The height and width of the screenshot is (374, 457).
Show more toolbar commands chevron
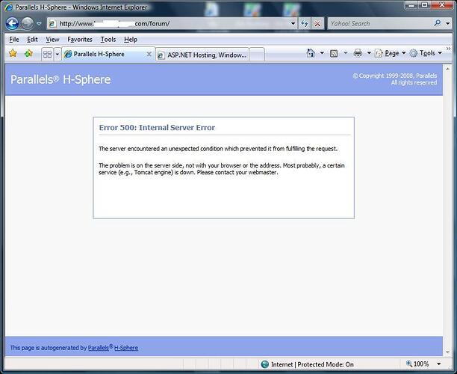click(449, 49)
